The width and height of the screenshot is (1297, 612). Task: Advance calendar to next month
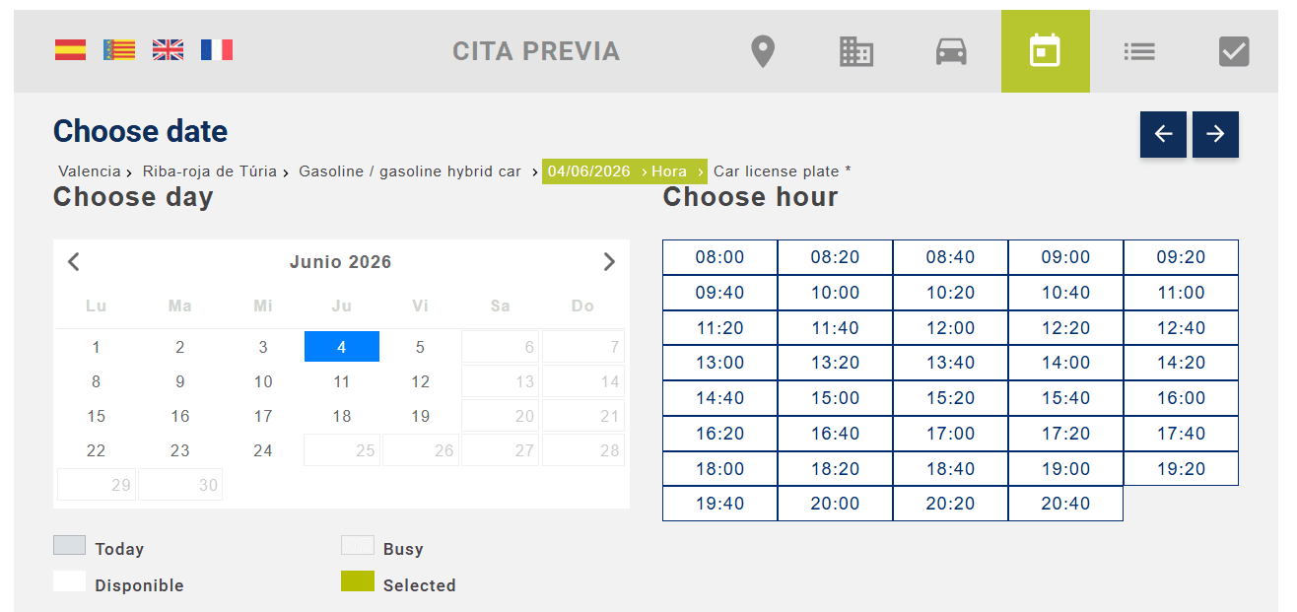point(609,261)
